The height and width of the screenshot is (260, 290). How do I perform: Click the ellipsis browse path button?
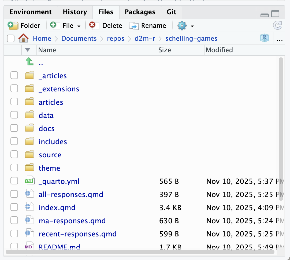coord(280,39)
